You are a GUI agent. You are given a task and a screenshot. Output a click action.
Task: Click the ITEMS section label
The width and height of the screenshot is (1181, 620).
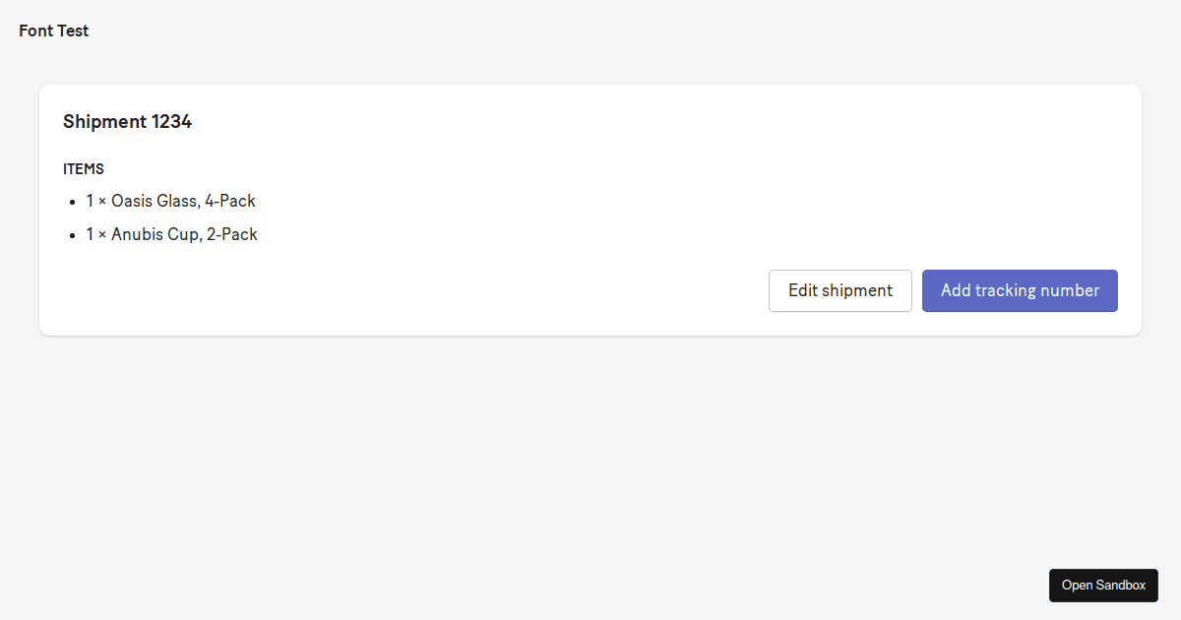click(84, 169)
